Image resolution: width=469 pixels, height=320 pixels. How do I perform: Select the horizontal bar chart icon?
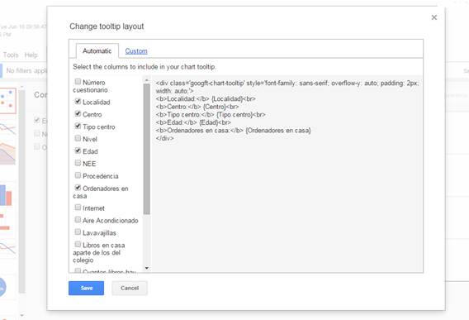pos(5,222)
